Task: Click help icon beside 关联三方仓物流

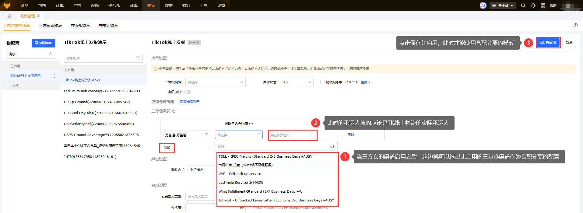Action: 251,124
